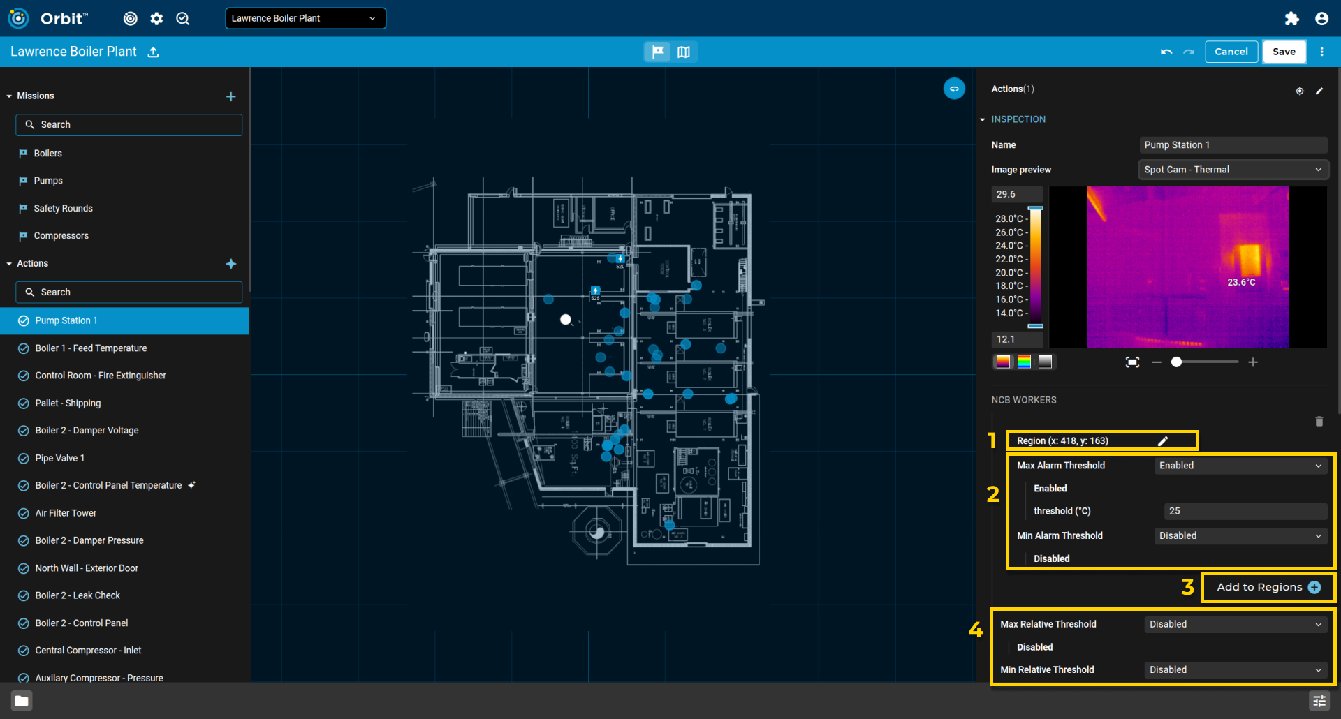Select the flag markers view icon in the toolbar
The width and height of the screenshot is (1341, 719).
click(657, 51)
